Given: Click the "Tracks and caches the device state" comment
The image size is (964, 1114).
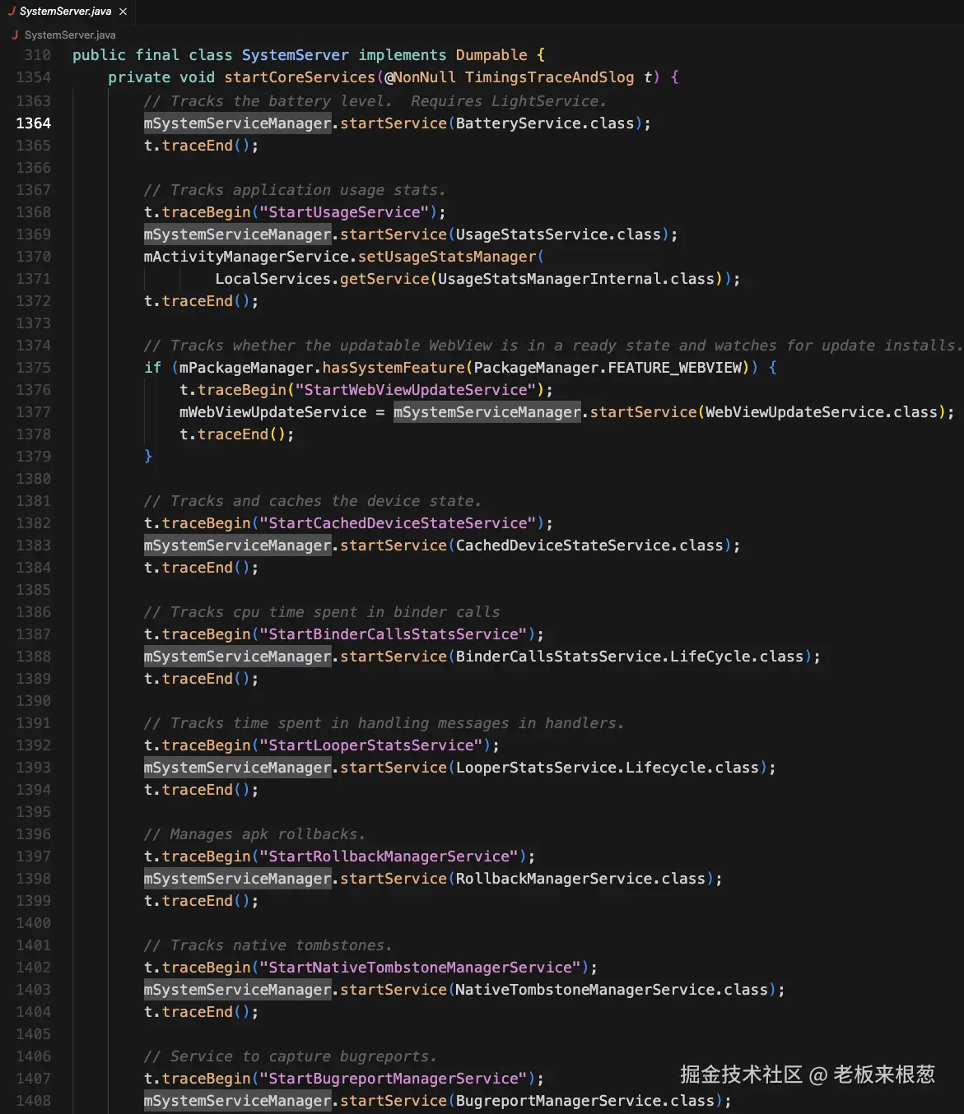Looking at the screenshot, I should click(312, 501).
